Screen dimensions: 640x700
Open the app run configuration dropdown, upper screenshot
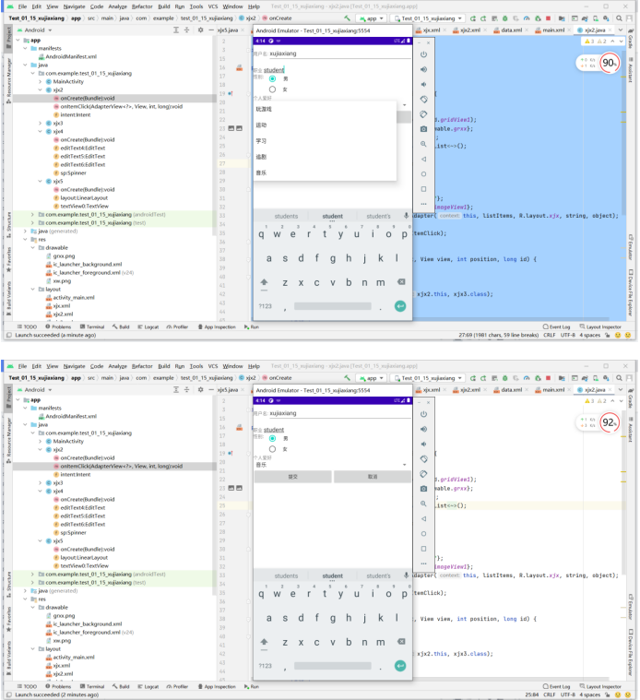click(372, 18)
